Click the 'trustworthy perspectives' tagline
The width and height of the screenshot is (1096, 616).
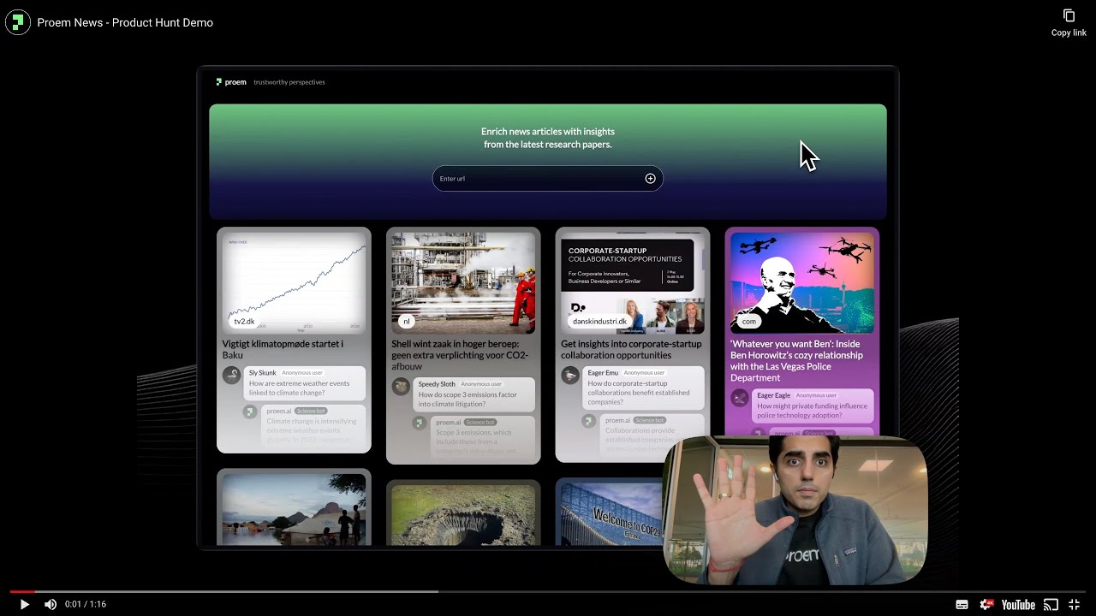(x=289, y=82)
